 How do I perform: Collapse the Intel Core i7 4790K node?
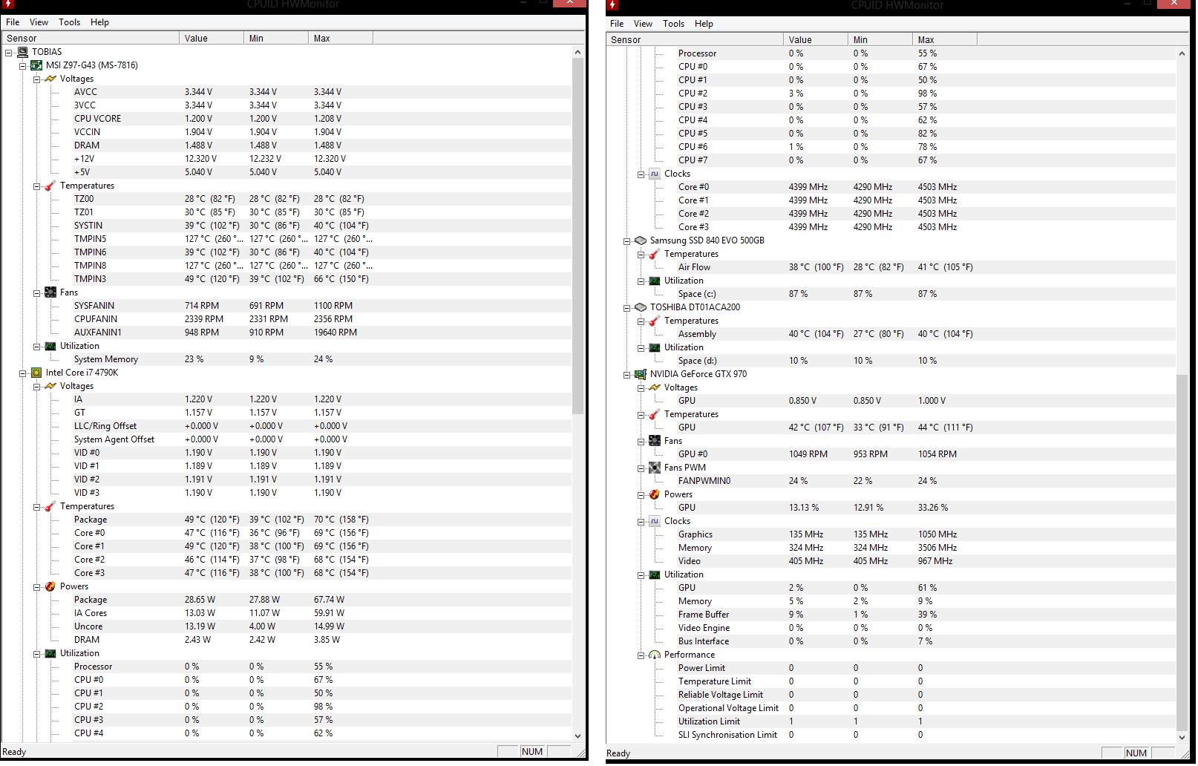coord(23,373)
